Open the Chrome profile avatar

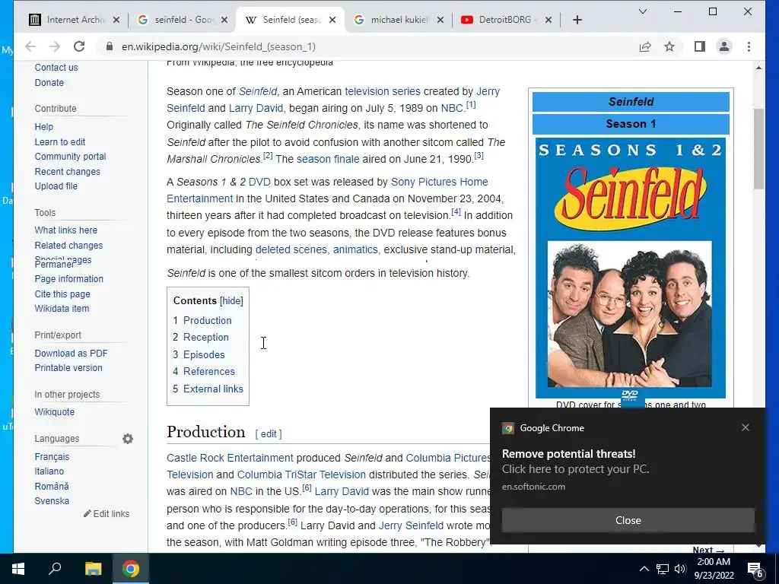pos(724,46)
